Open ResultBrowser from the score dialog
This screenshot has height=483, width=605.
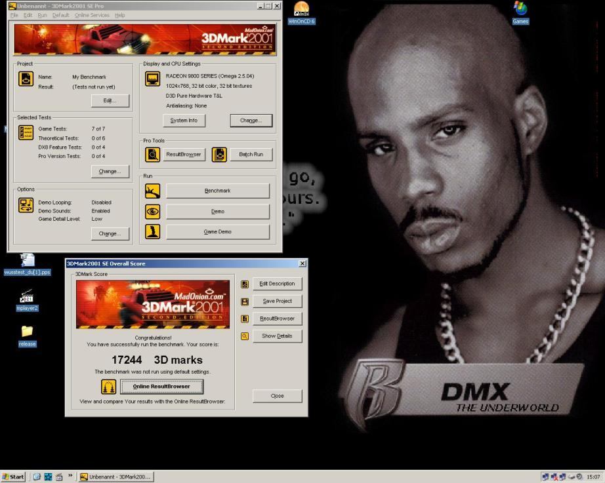pyautogui.click(x=277, y=319)
